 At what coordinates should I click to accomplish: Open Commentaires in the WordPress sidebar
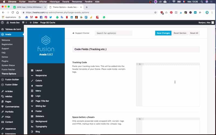pos(12,107)
